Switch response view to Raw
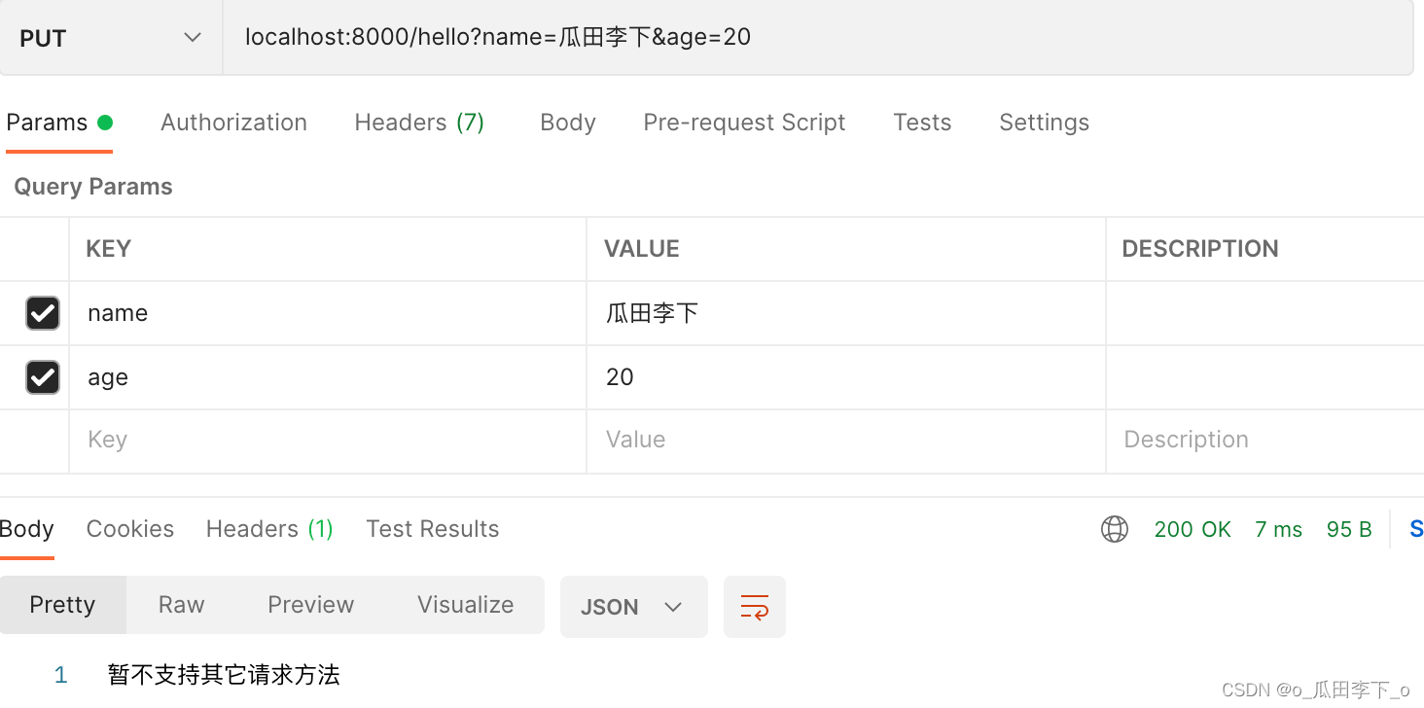 pos(181,605)
